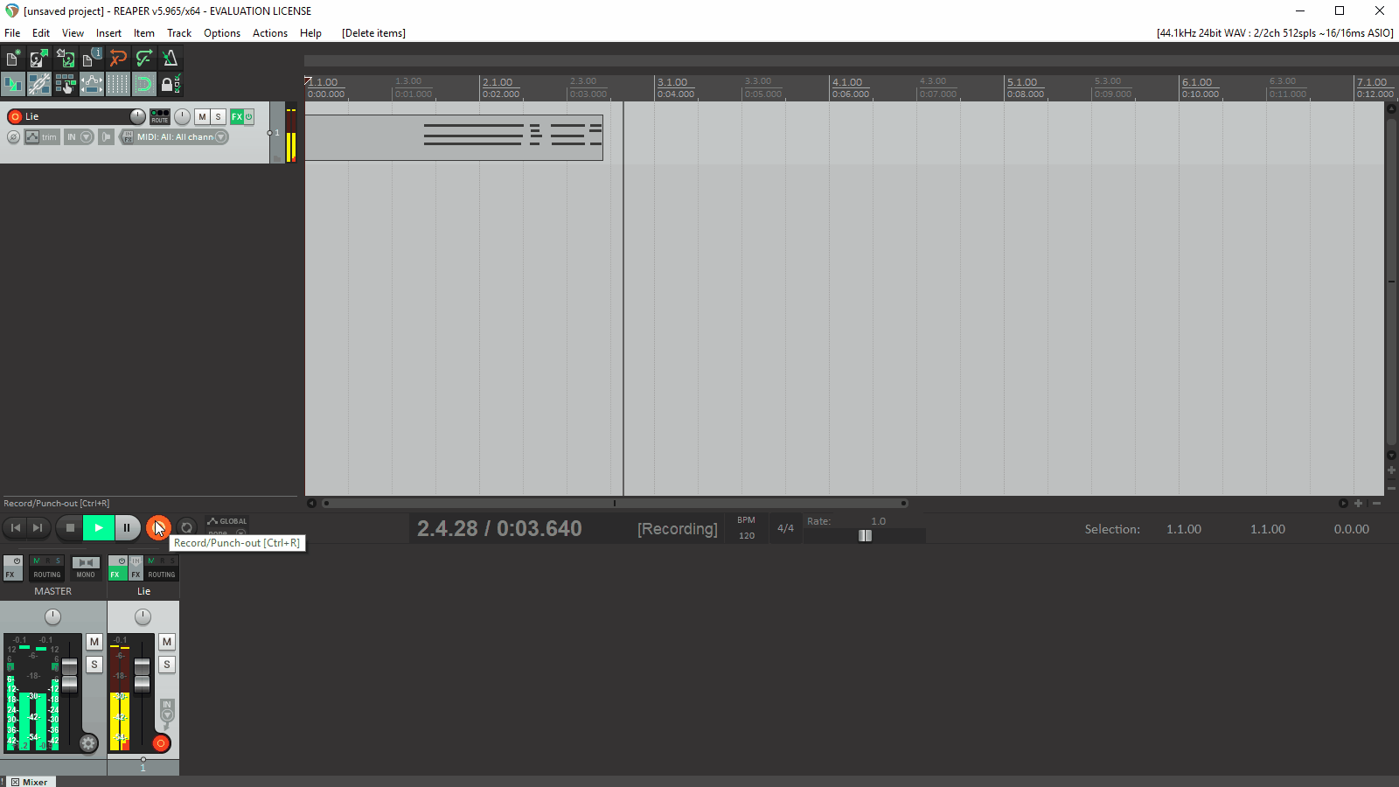The image size is (1399, 787).
Task: Undo the last action
Action: 118,58
